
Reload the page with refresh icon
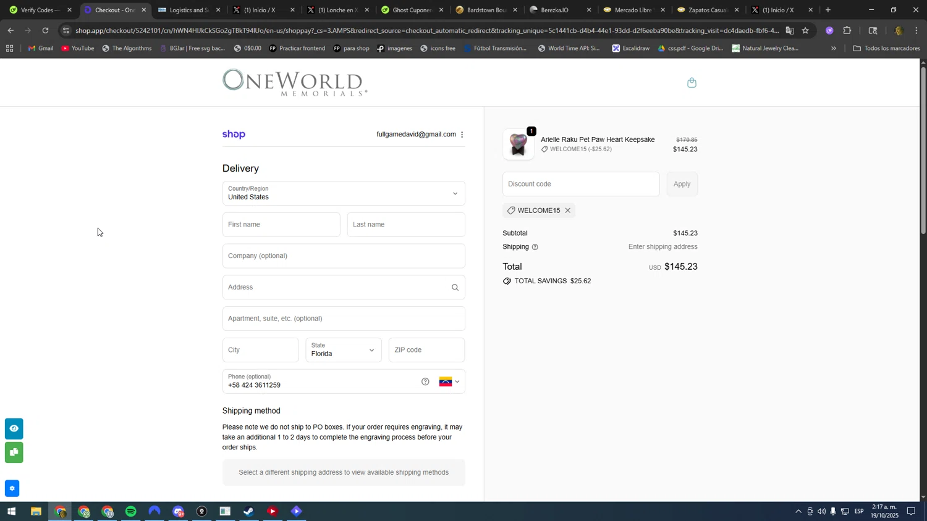[x=46, y=30]
